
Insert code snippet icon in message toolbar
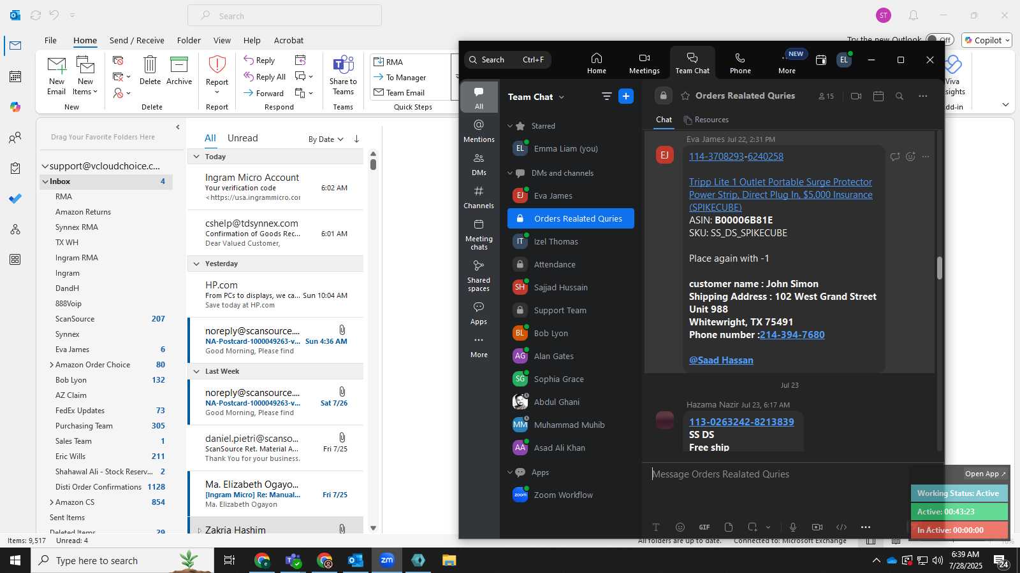[x=841, y=527]
